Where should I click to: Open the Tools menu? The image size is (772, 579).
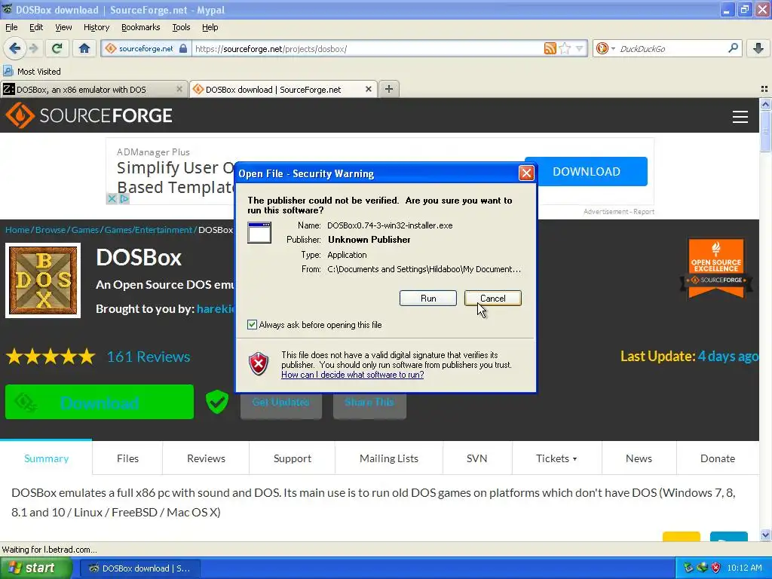point(181,27)
